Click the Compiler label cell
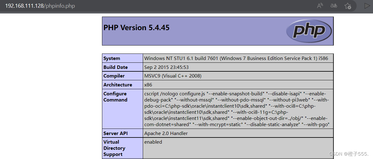 [x=122, y=76]
